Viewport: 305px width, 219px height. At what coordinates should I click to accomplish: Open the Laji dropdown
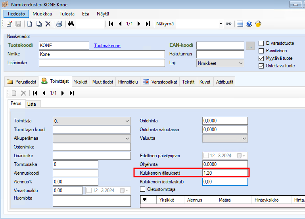click(x=240, y=63)
